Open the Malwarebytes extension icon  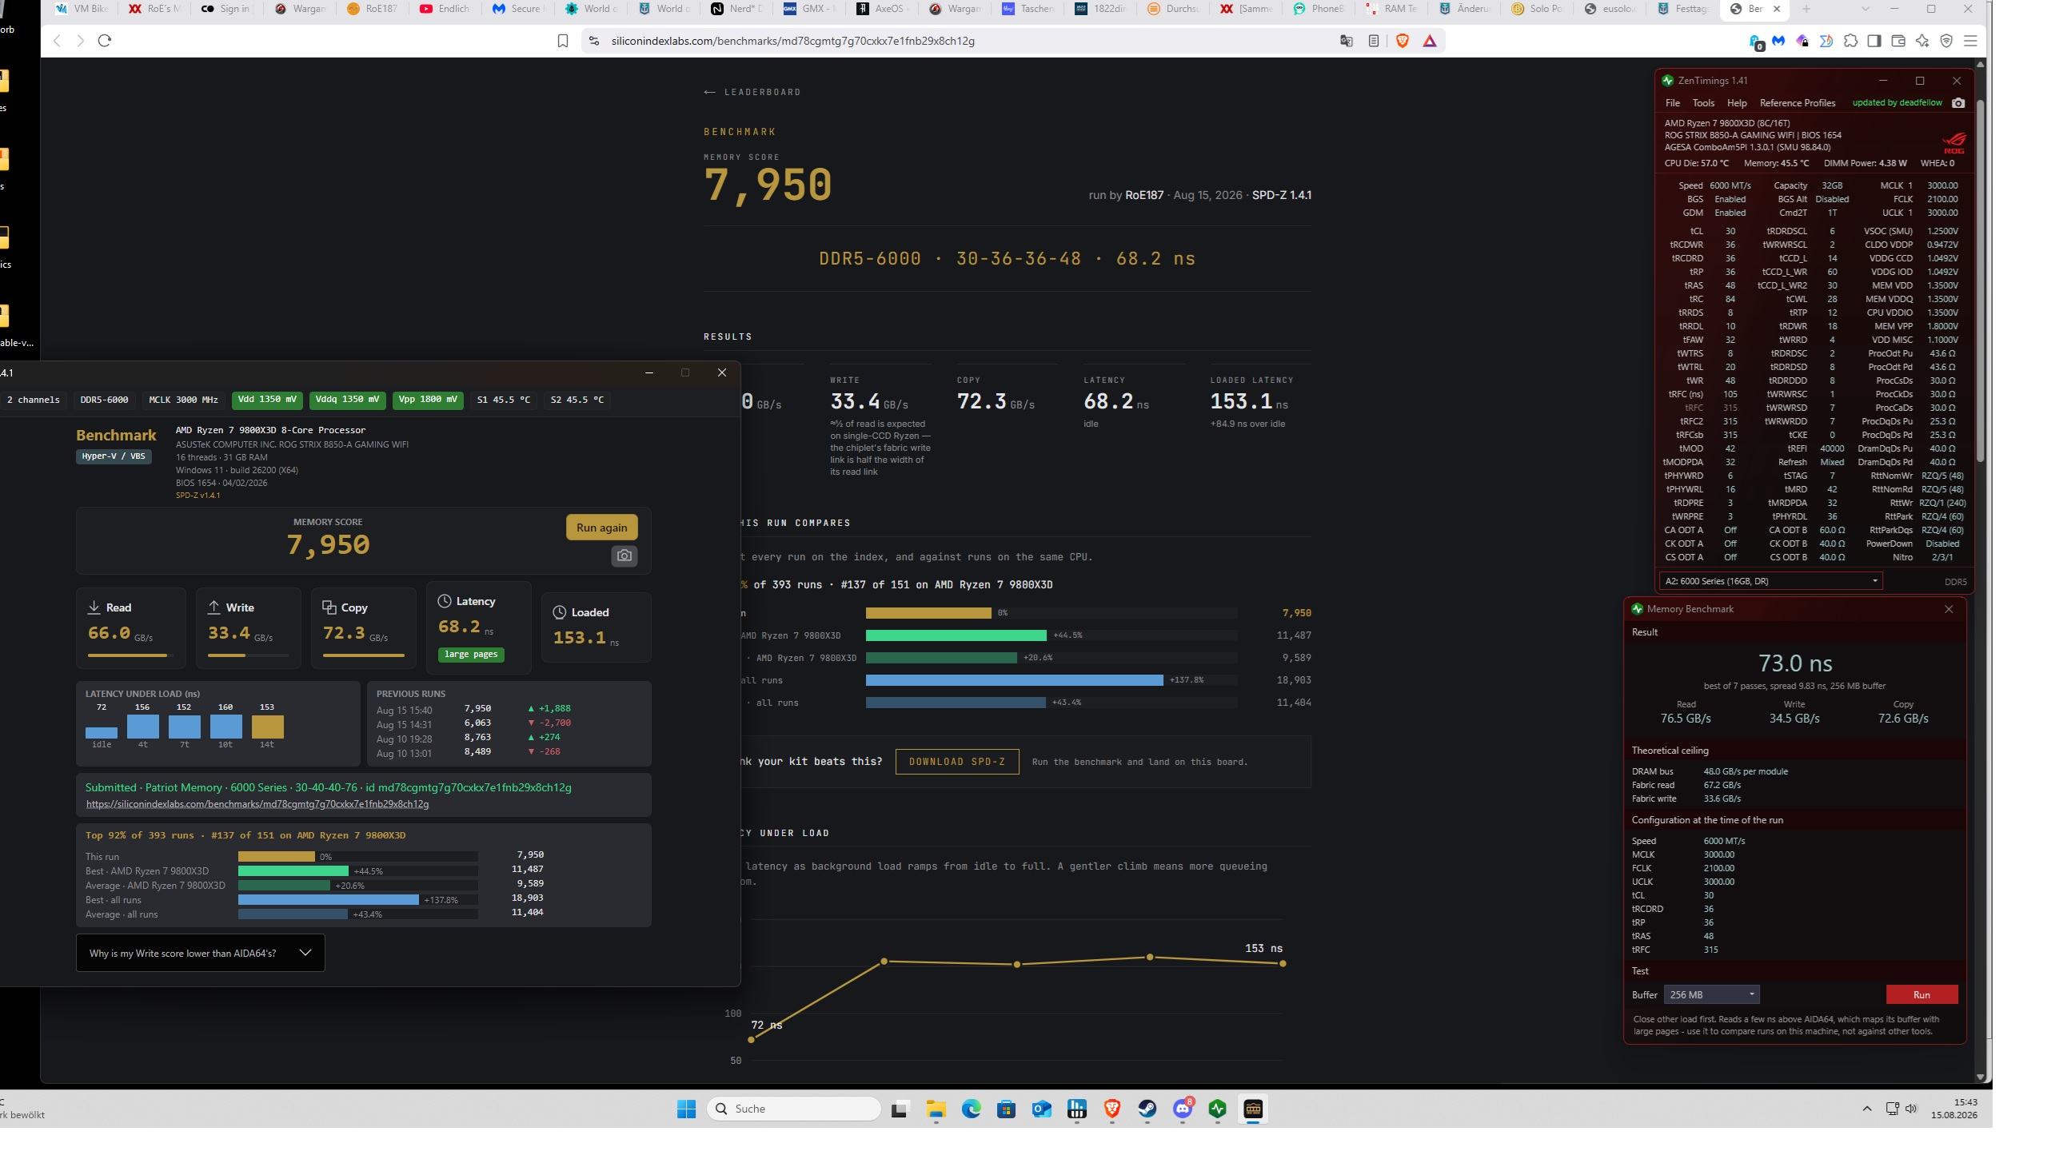click(x=1778, y=41)
